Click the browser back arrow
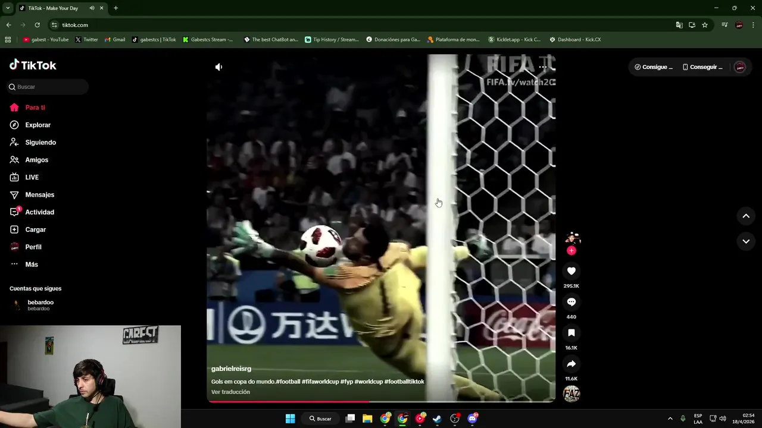This screenshot has width=762, height=428. 8,25
